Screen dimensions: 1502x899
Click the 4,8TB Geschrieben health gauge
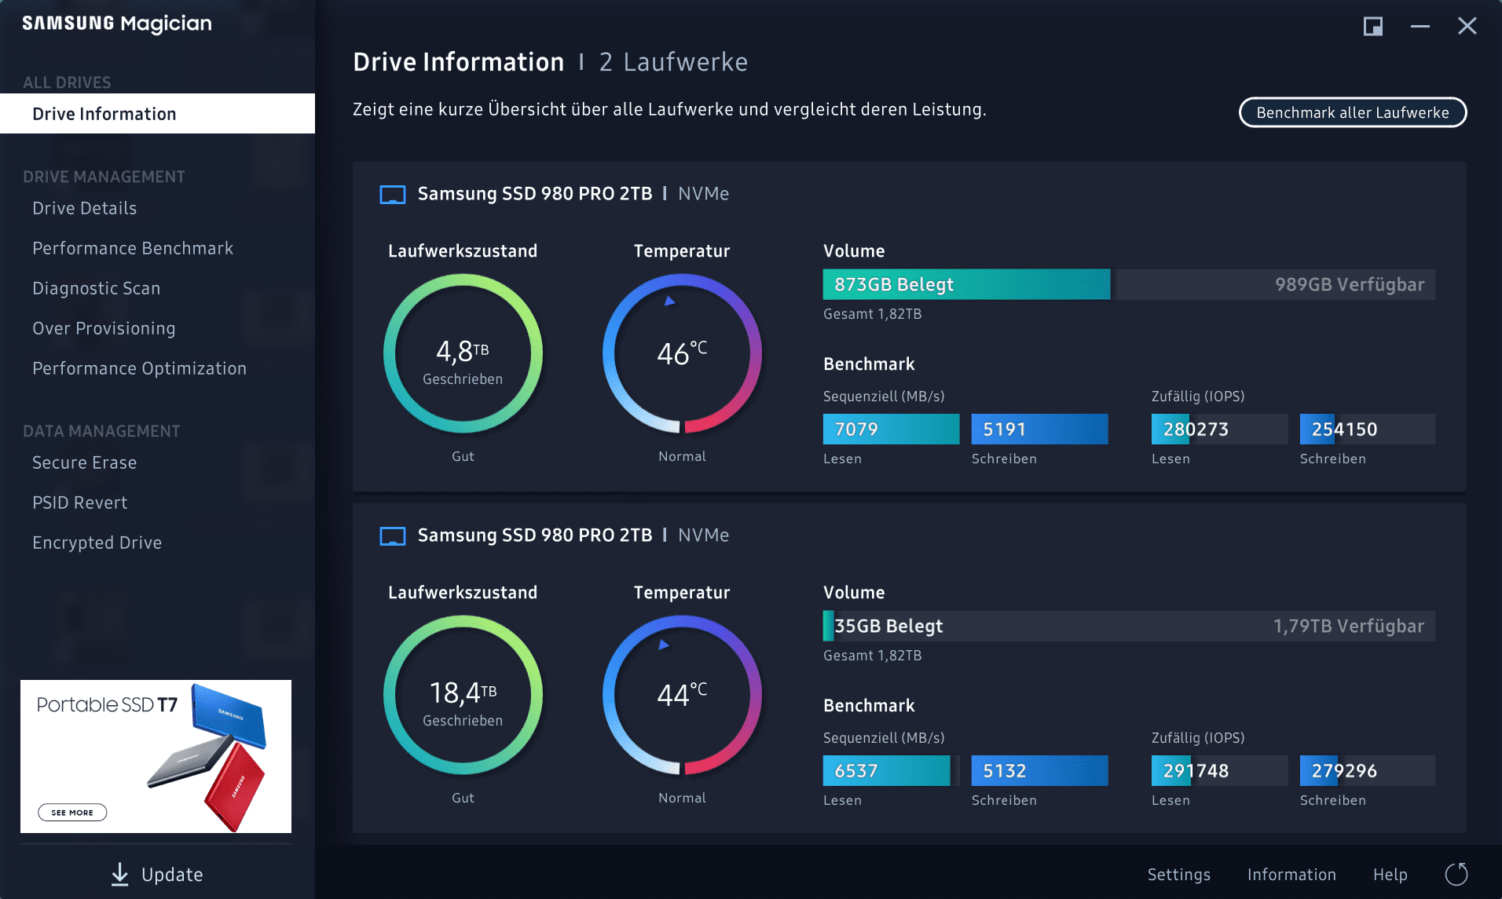[x=463, y=353]
